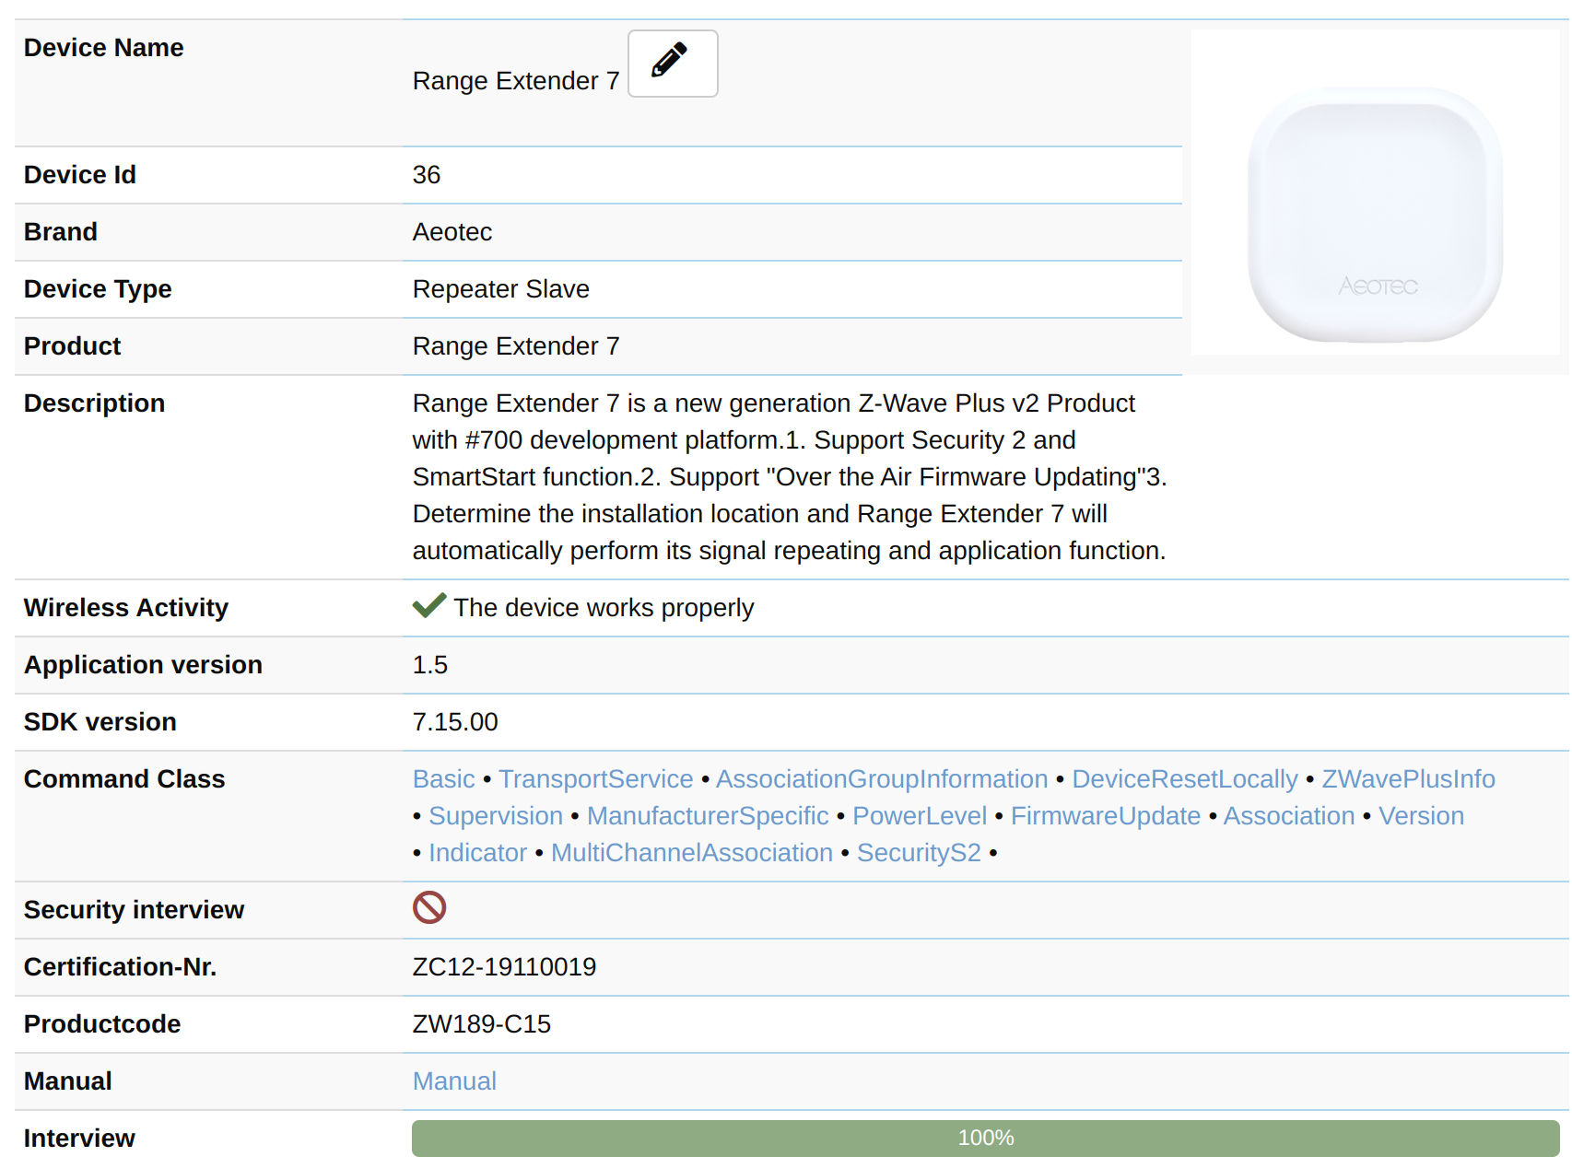Image resolution: width=1572 pixels, height=1168 pixels.
Task: Click the prohibited icon next to Security interview
Action: coord(429,907)
